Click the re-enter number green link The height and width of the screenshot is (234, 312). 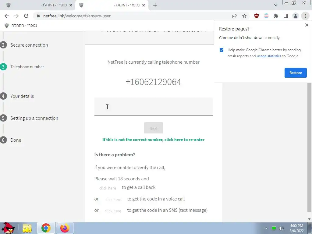(x=154, y=140)
